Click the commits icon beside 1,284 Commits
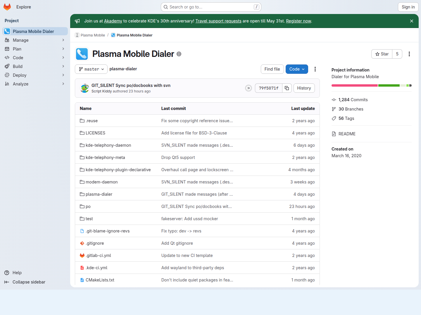This screenshot has width=421, height=315. (334, 100)
